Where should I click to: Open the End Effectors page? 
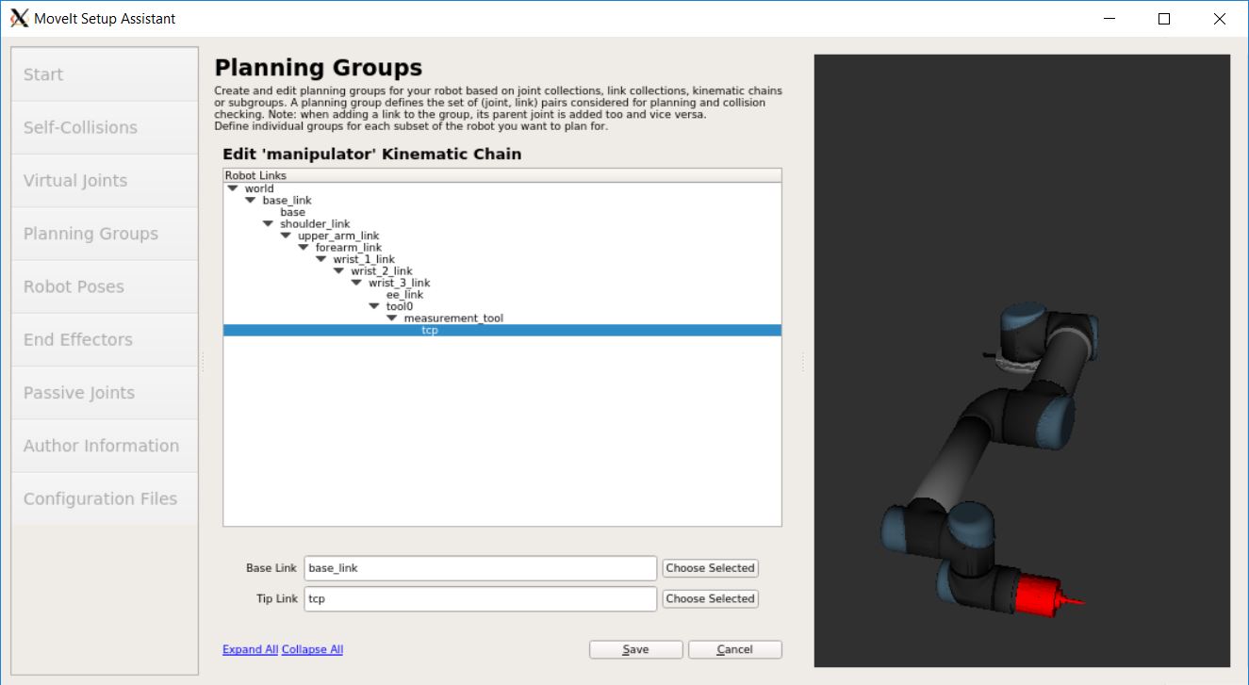click(77, 339)
